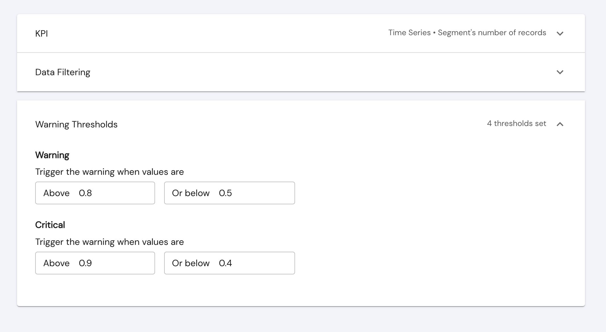Viewport: 606px width, 332px height.
Task: Expand the Data Filtering chevron
Action: tap(560, 72)
